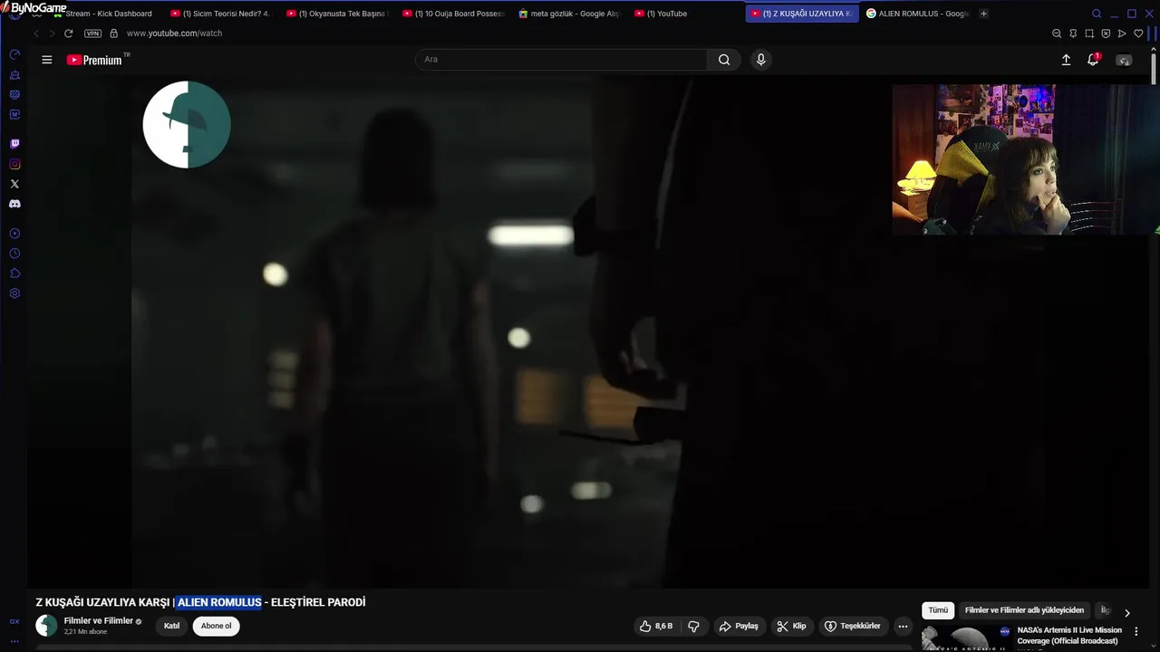1160x652 pixels.
Task: Click the search magnifier button beside Ara
Action: (x=724, y=60)
